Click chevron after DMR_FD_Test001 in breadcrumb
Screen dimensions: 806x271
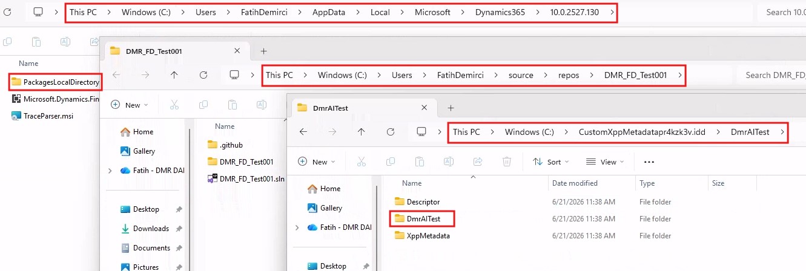(681, 75)
